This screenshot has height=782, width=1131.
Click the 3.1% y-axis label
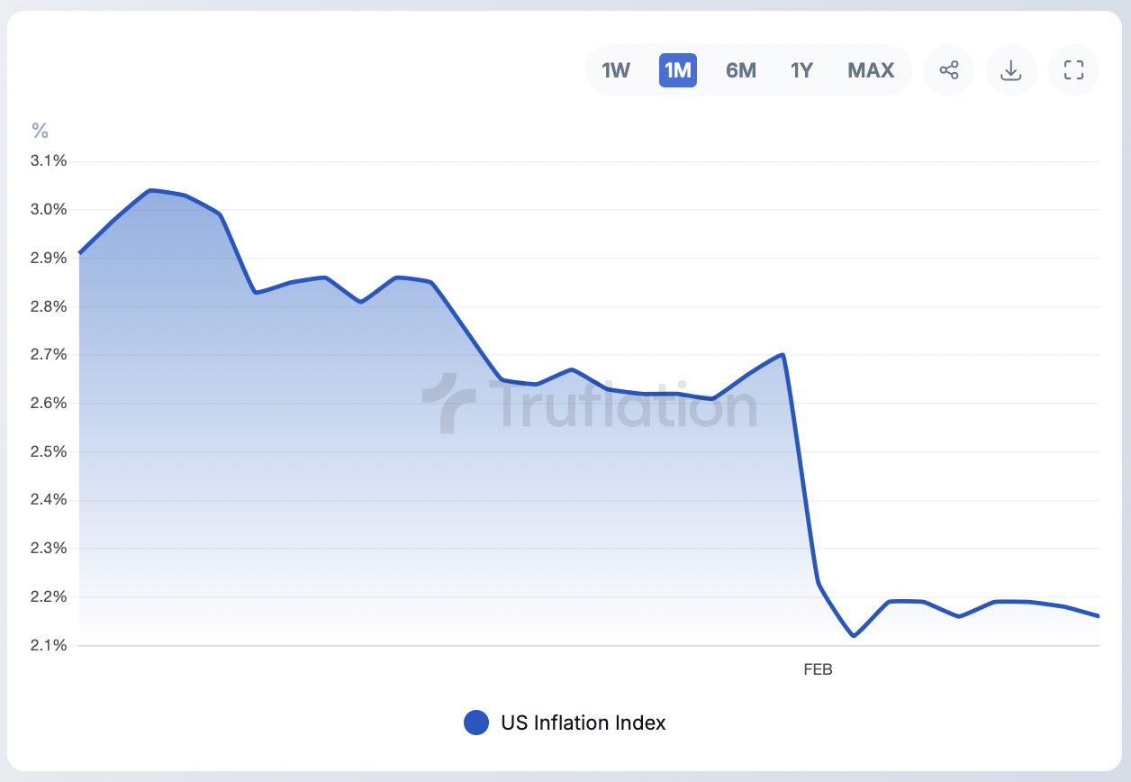[50, 161]
